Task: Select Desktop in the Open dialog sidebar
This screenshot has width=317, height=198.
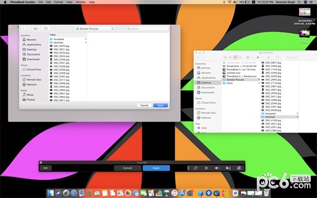Action: pos(30,50)
